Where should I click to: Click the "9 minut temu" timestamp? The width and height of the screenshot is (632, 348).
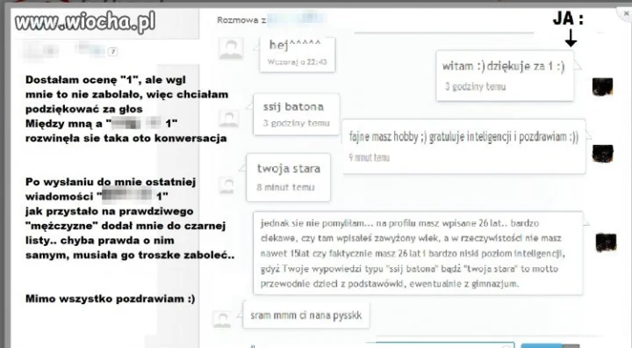point(370,157)
